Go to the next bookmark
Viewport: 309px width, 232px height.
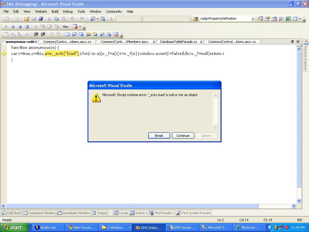click(x=81, y=34)
